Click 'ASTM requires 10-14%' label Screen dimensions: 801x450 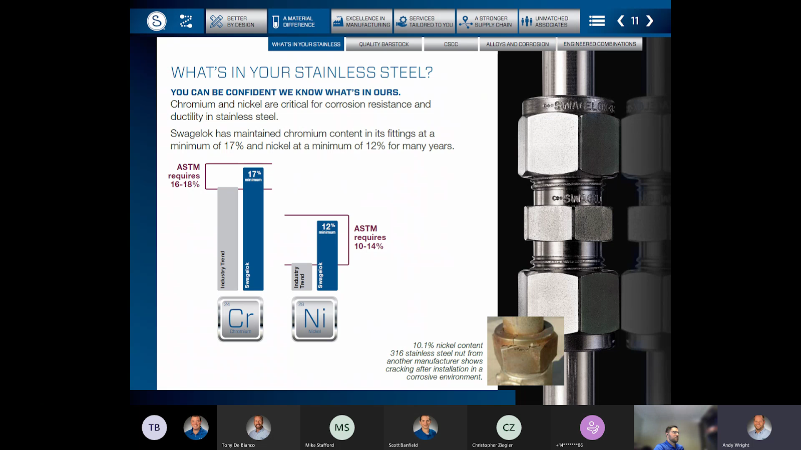pyautogui.click(x=370, y=237)
